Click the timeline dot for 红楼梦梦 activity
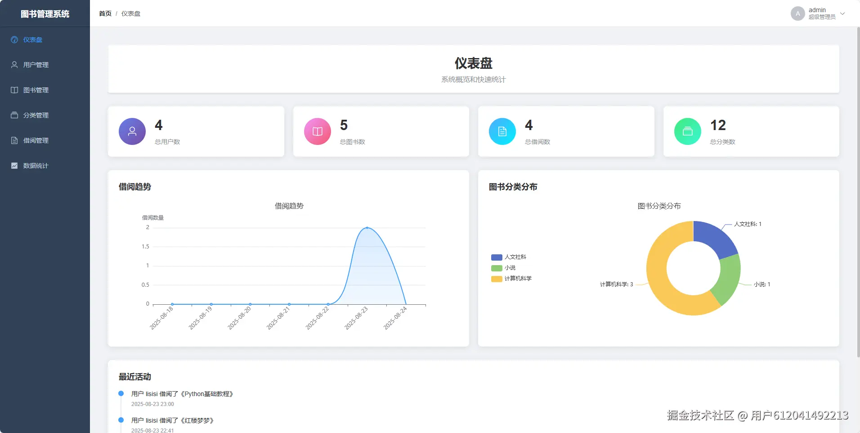The image size is (860, 433). [121, 420]
